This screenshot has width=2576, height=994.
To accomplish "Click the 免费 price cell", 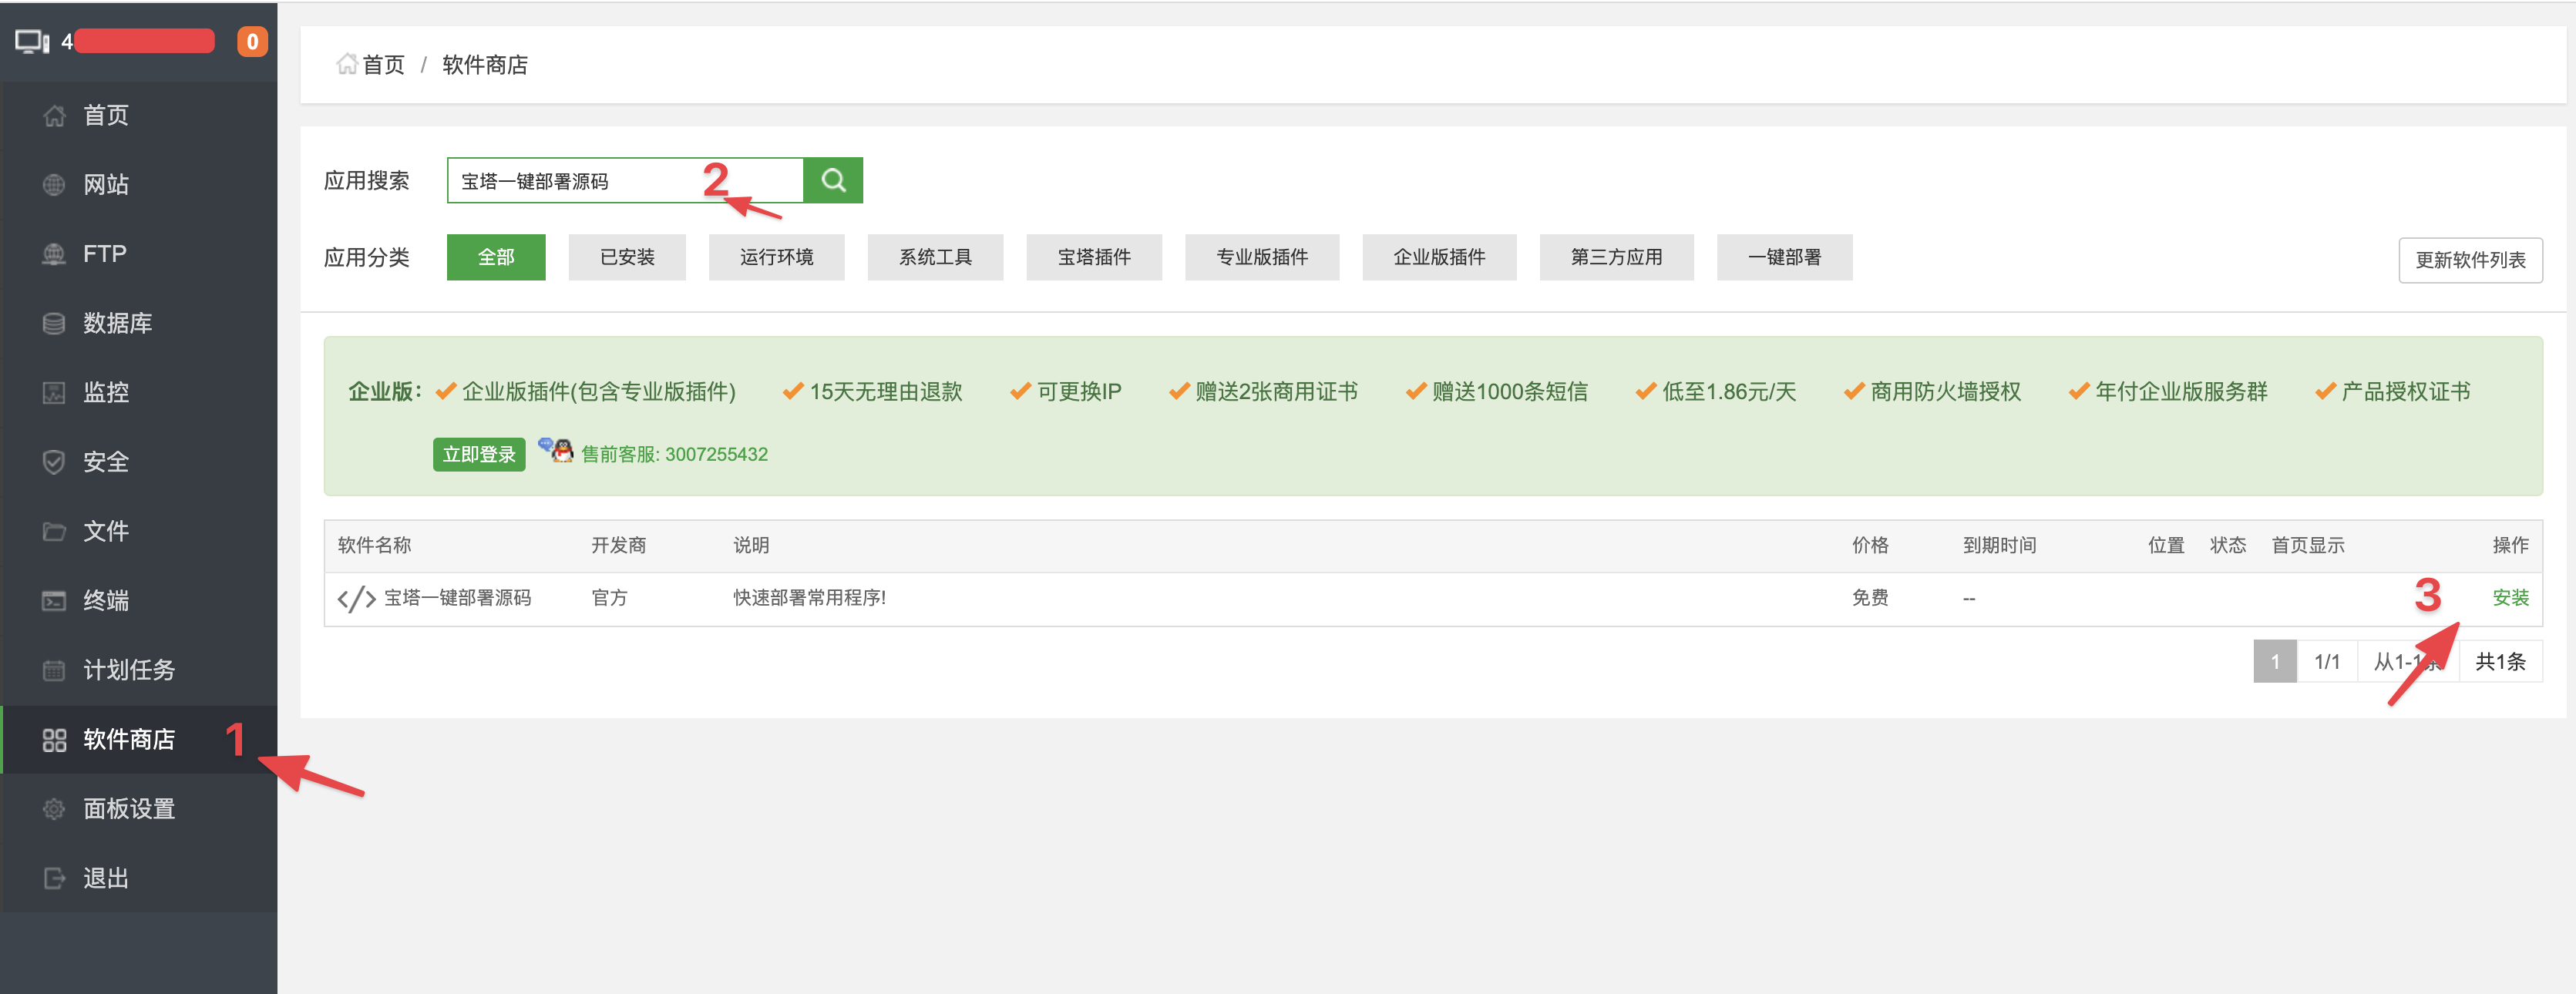I will tap(1870, 598).
